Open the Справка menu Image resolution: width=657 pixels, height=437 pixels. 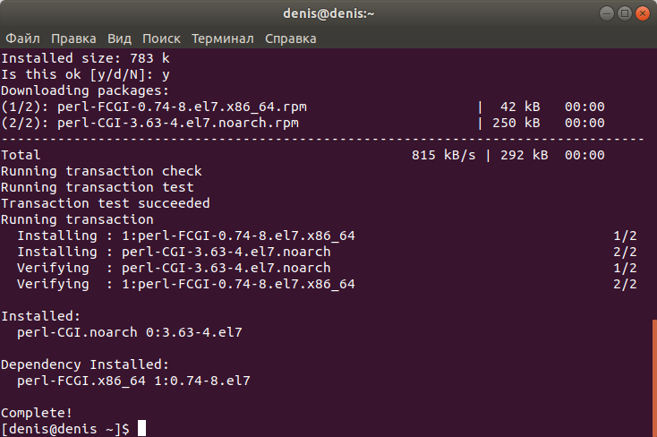pyautogui.click(x=290, y=39)
